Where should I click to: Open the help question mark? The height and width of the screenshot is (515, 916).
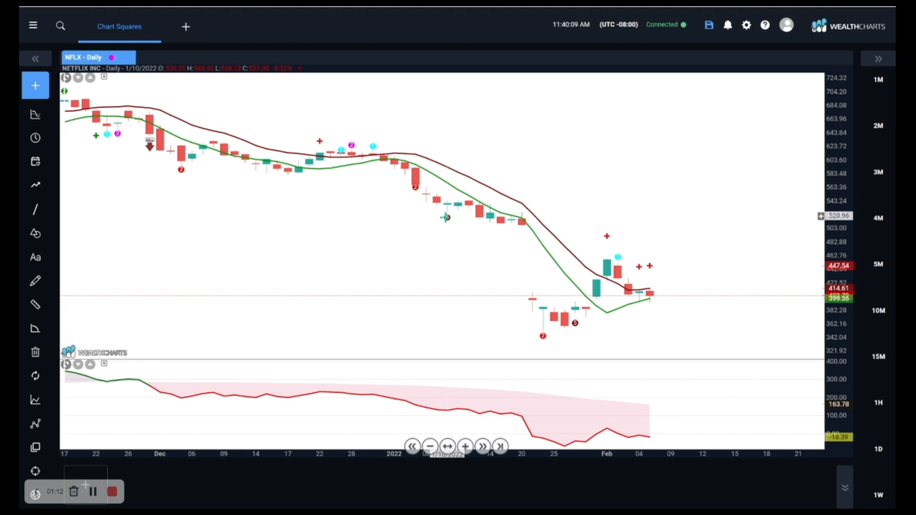pyautogui.click(x=765, y=25)
